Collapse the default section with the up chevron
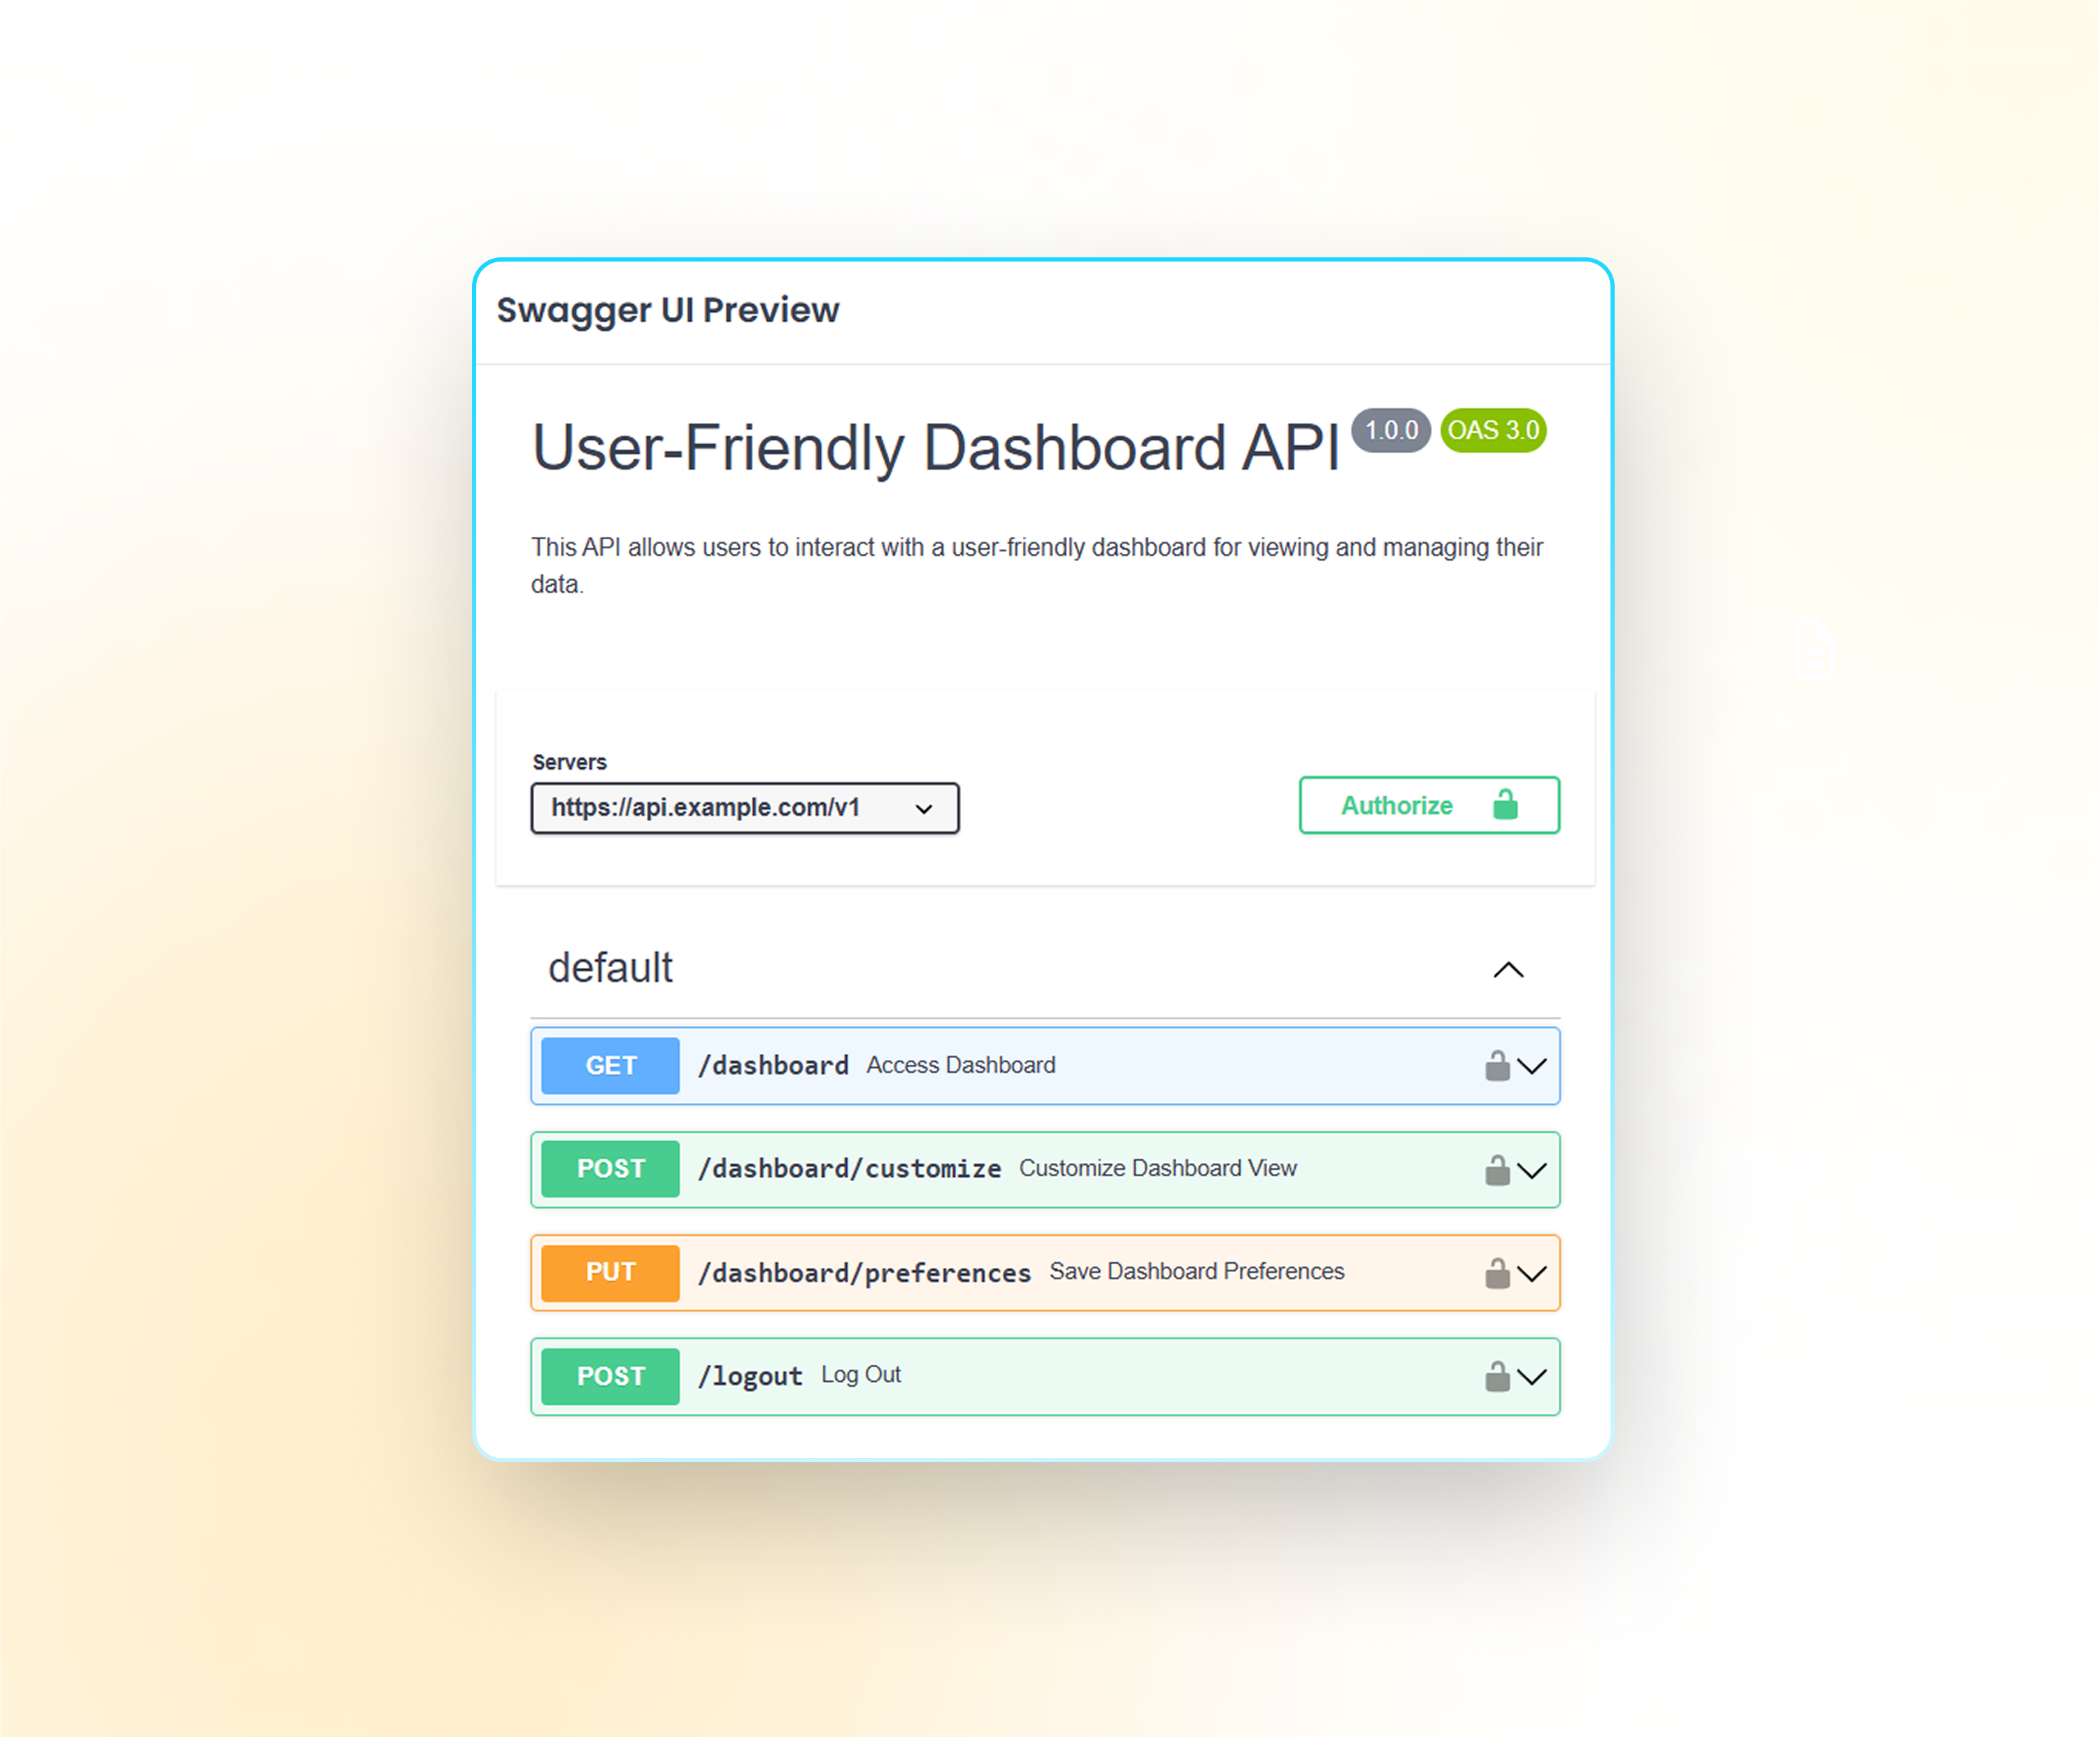 [x=1507, y=970]
